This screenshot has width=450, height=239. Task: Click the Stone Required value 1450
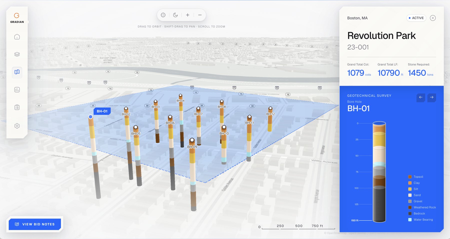tap(417, 73)
